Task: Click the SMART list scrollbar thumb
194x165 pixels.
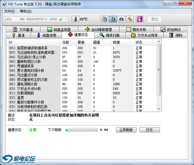Action: (159, 70)
